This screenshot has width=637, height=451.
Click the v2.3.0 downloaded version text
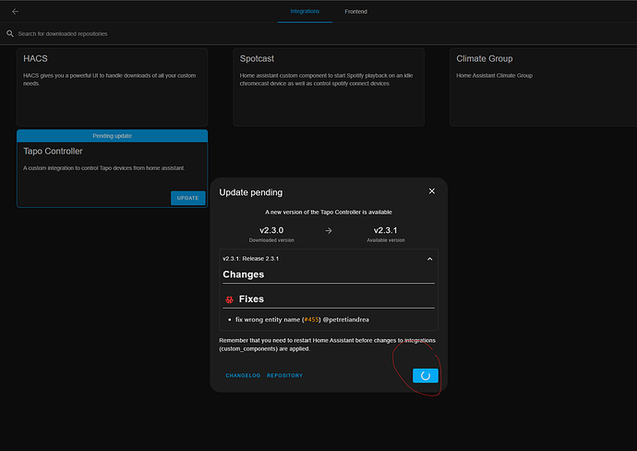coord(271,230)
